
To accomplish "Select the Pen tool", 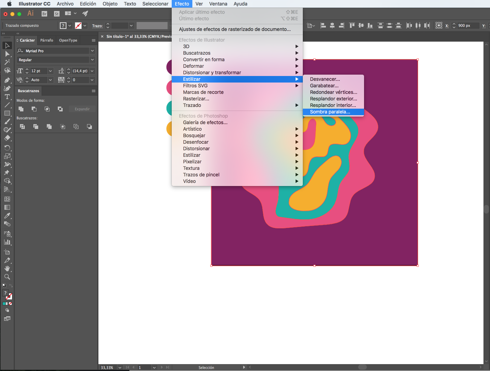I will (x=7, y=80).
